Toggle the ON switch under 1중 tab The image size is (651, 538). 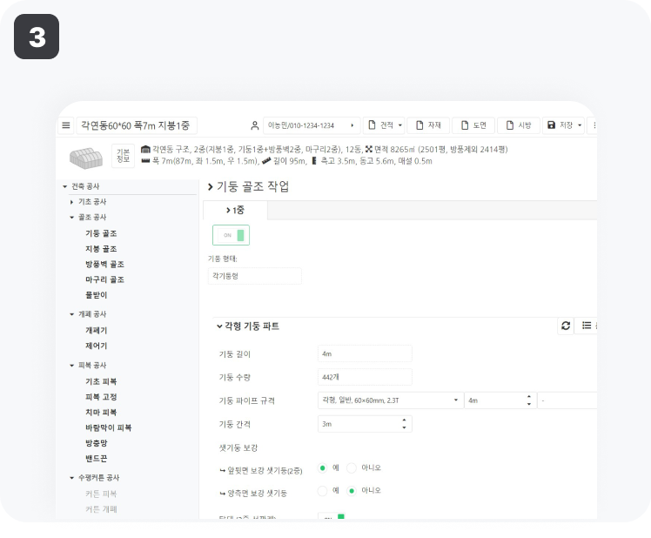(231, 235)
